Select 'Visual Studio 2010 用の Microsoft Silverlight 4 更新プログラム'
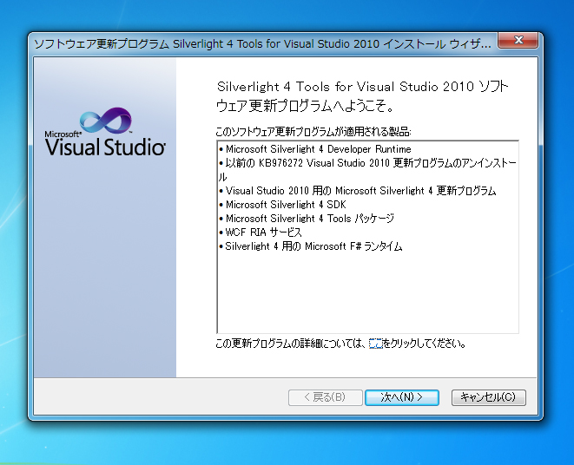Screen dimensions: 574x465 pos(357,191)
